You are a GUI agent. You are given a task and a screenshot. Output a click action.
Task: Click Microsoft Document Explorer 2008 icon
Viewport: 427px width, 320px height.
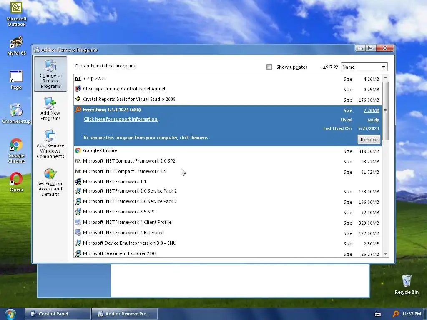[78, 253]
